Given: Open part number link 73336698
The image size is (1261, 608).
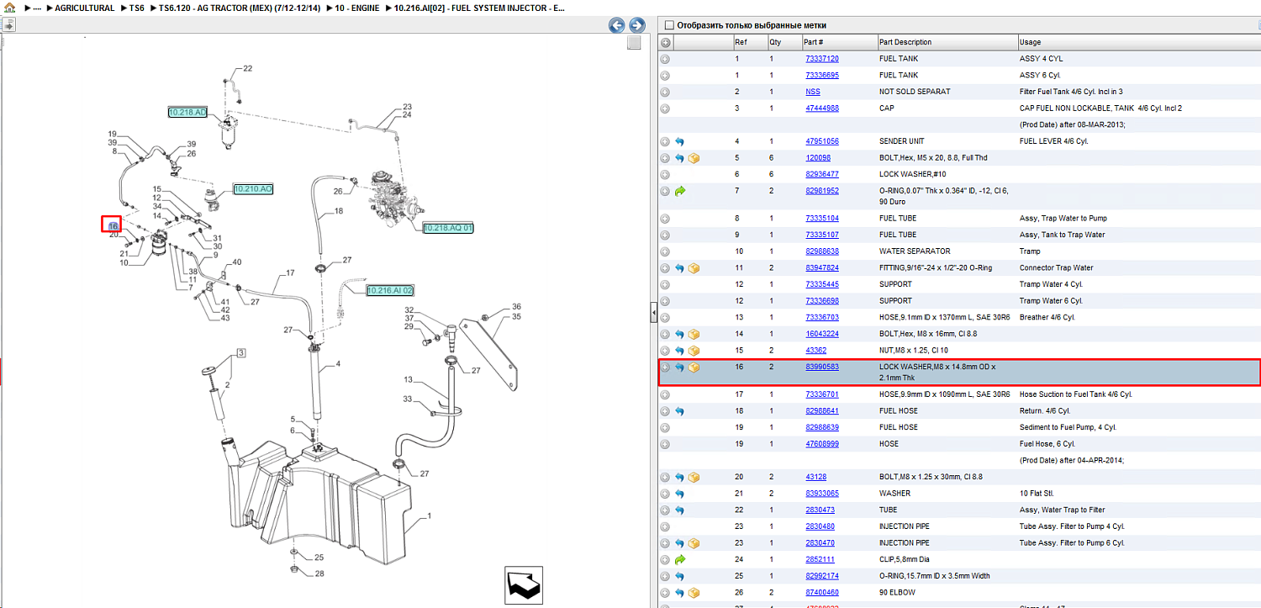Looking at the screenshot, I should [x=822, y=301].
